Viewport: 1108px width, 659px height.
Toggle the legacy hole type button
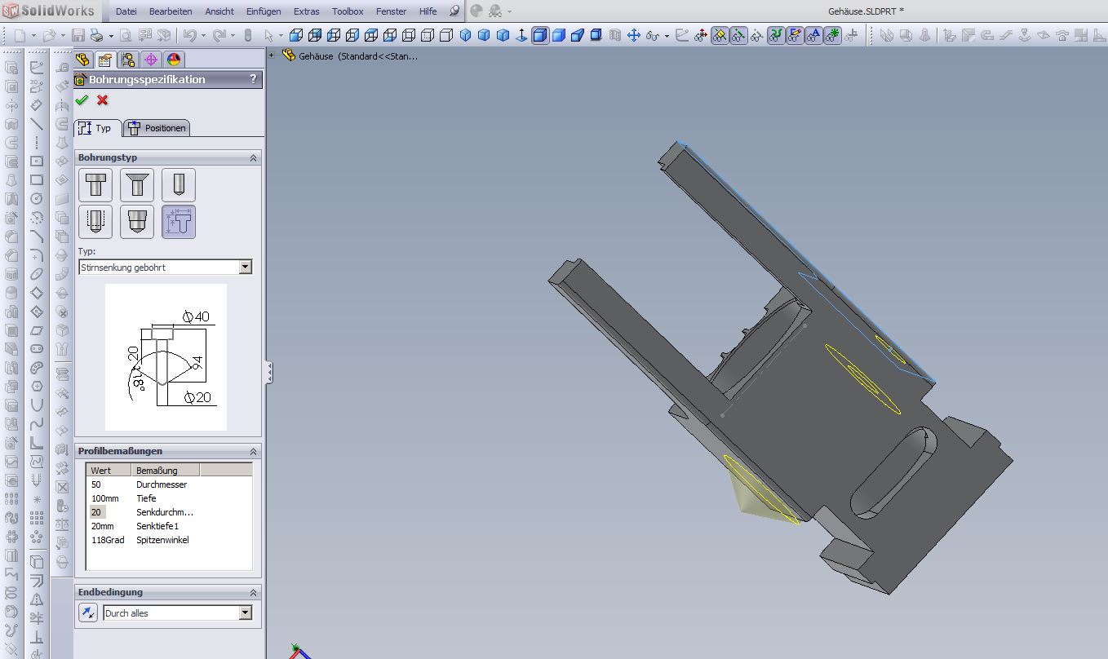(x=179, y=222)
